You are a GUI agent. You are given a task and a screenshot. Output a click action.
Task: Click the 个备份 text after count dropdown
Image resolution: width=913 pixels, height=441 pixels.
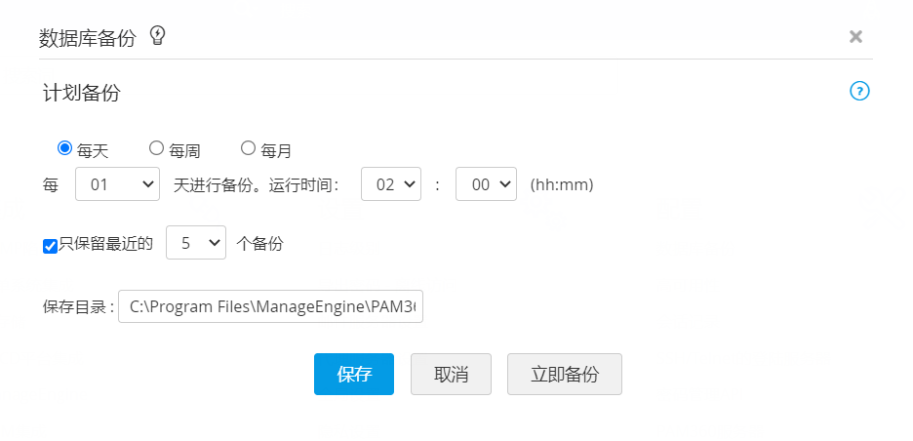point(260,244)
